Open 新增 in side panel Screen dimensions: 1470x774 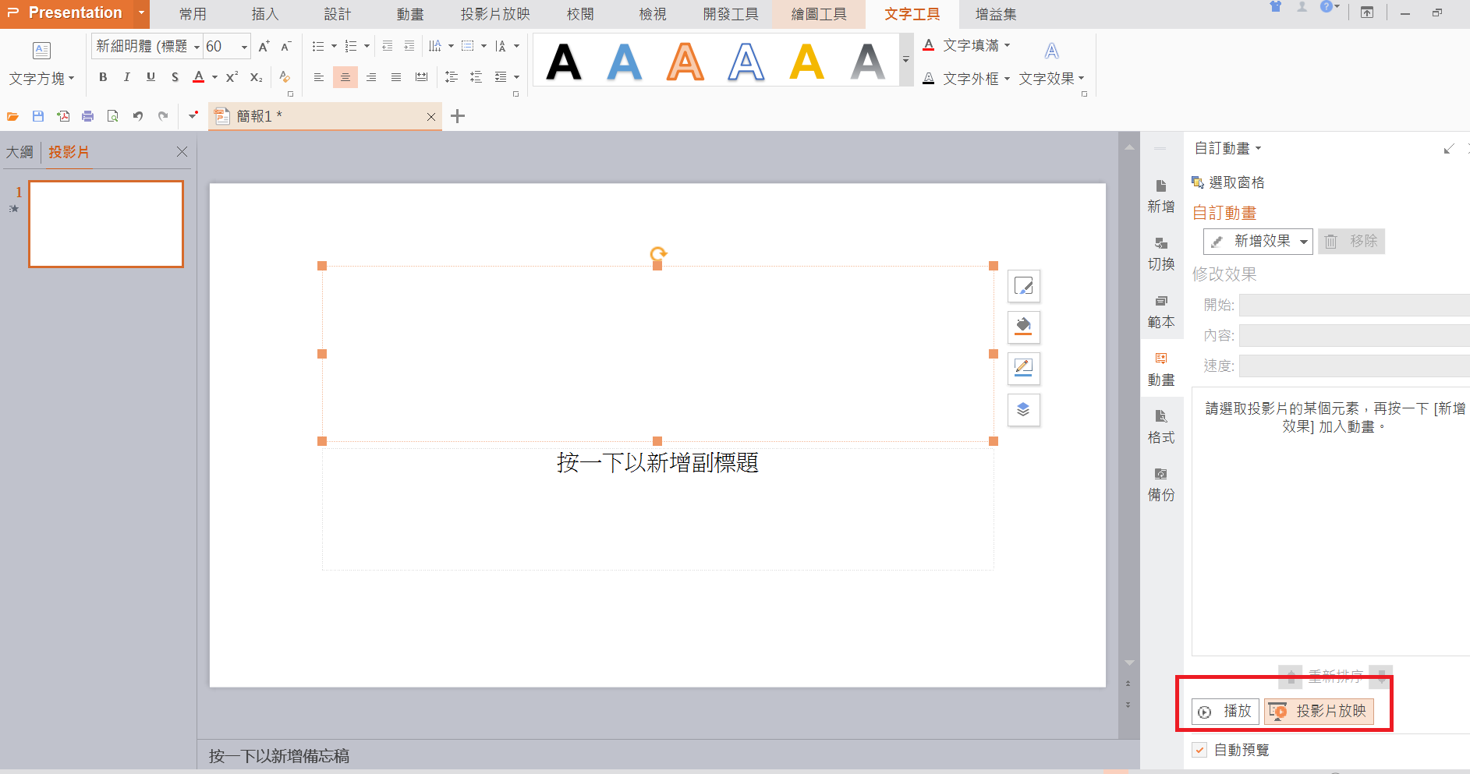pyautogui.click(x=1161, y=196)
